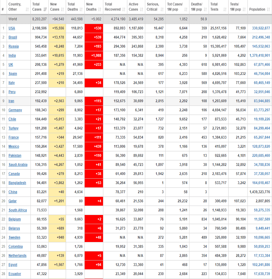Open the Sweden country link
The width and height of the screenshot is (272, 279).
pos(14,238)
